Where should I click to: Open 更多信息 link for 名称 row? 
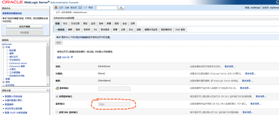click(x=230, y=67)
